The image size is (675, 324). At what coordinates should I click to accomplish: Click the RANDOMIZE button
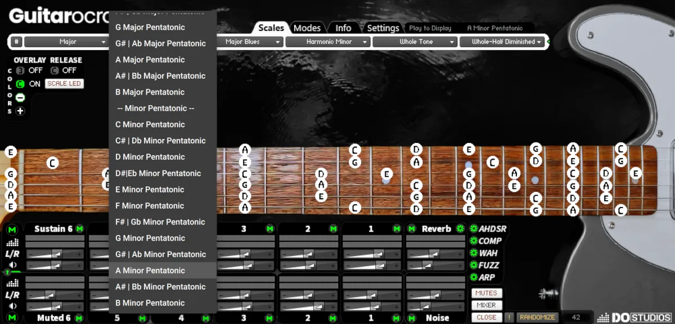click(x=537, y=317)
